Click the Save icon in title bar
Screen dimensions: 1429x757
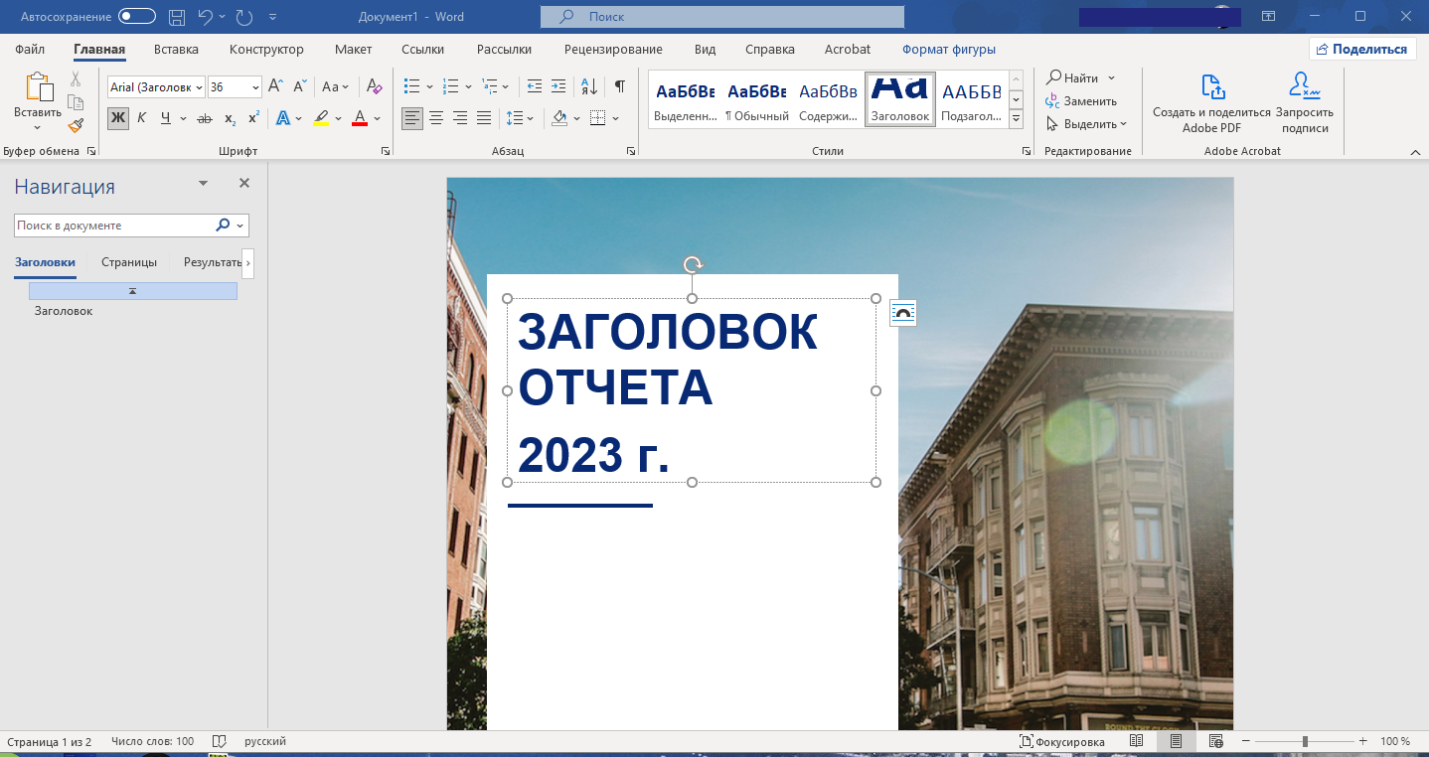pos(177,17)
